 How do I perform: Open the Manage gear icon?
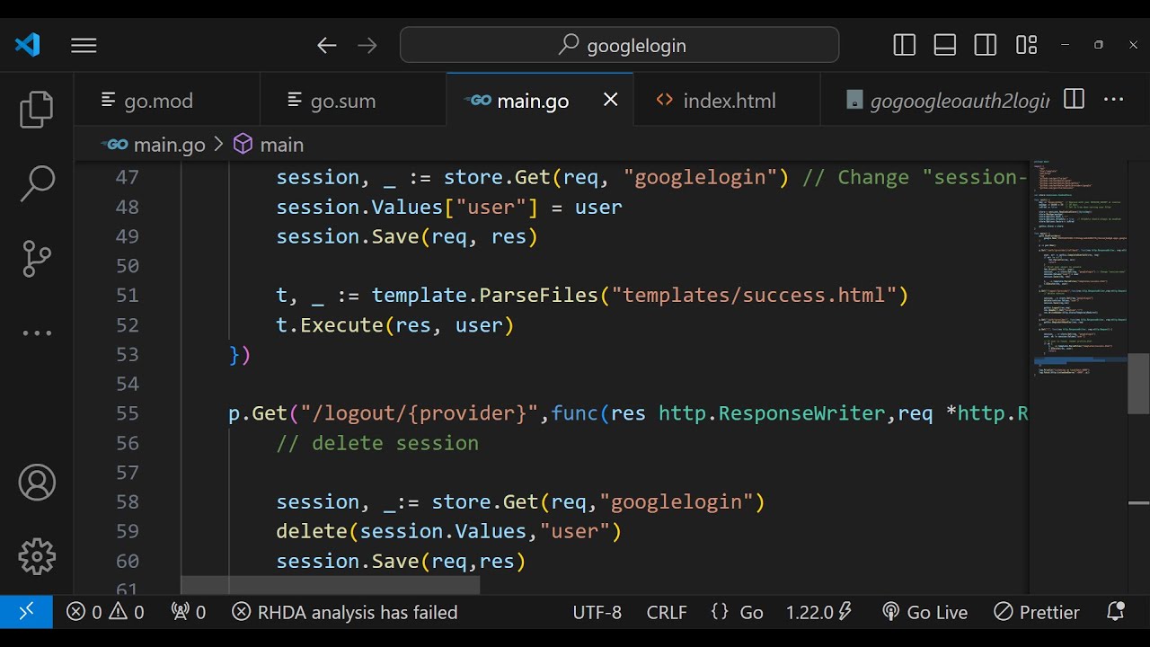tap(37, 556)
